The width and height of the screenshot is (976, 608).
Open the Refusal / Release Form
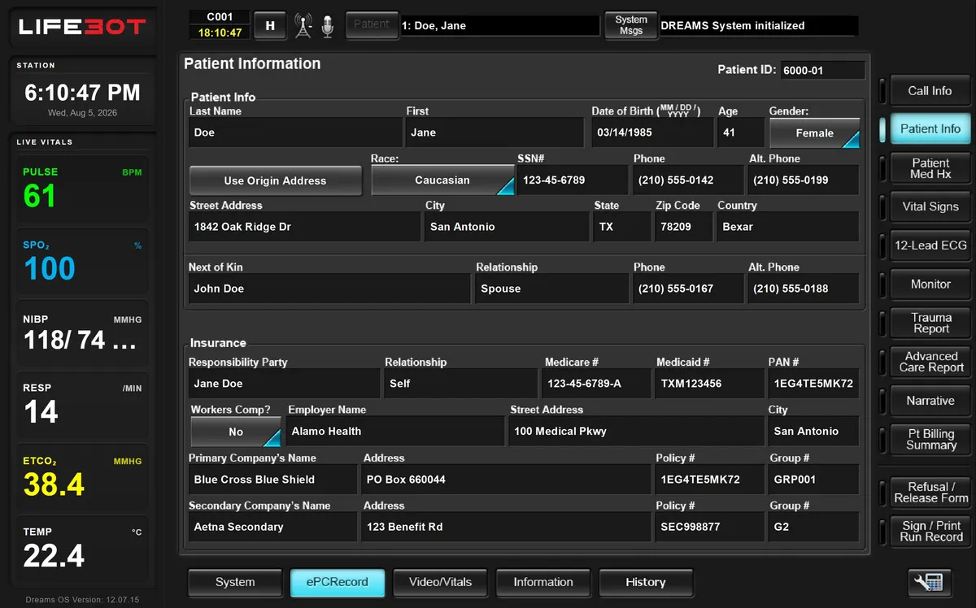[x=930, y=492]
